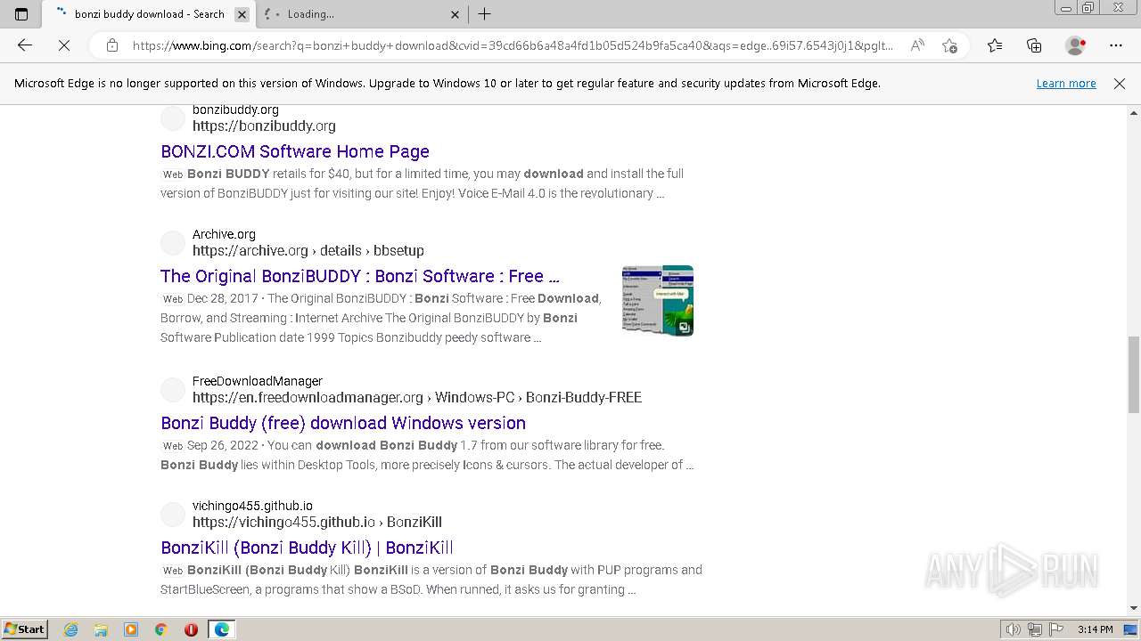Screen dimensions: 1141x641
Task: Open Bonzi Buddy (free) download Windows version
Action: (343, 423)
